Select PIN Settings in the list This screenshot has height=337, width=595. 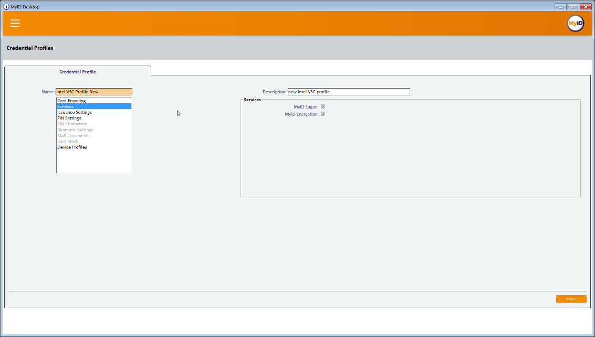93,118
